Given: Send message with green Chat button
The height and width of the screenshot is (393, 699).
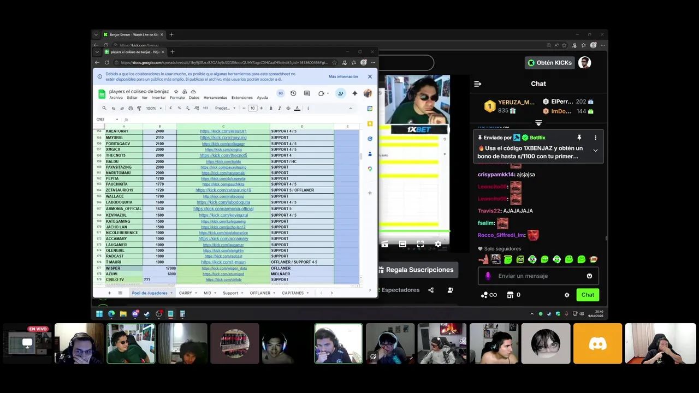Looking at the screenshot, I should pos(588,295).
